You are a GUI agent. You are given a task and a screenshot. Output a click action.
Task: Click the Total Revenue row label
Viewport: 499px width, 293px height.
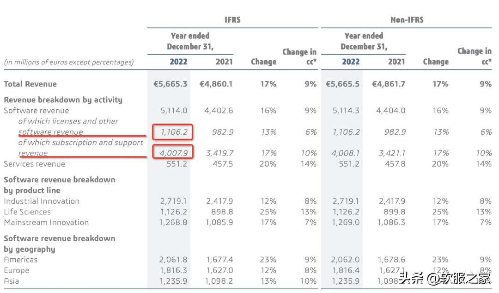30,84
